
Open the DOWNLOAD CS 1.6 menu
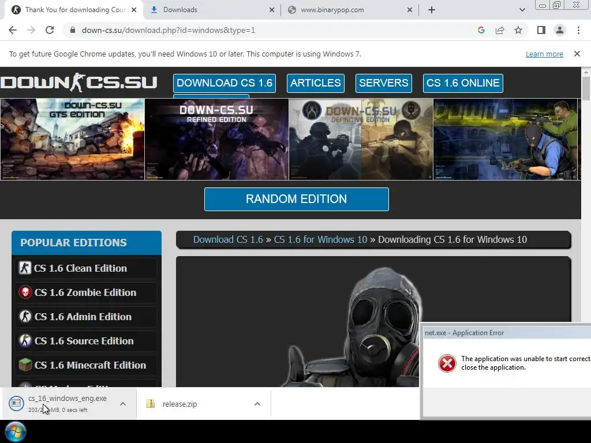[x=225, y=83]
